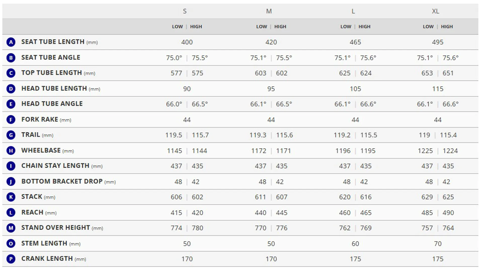
Task: Click the 1145 wheelbase value for size S
Action: (x=174, y=151)
